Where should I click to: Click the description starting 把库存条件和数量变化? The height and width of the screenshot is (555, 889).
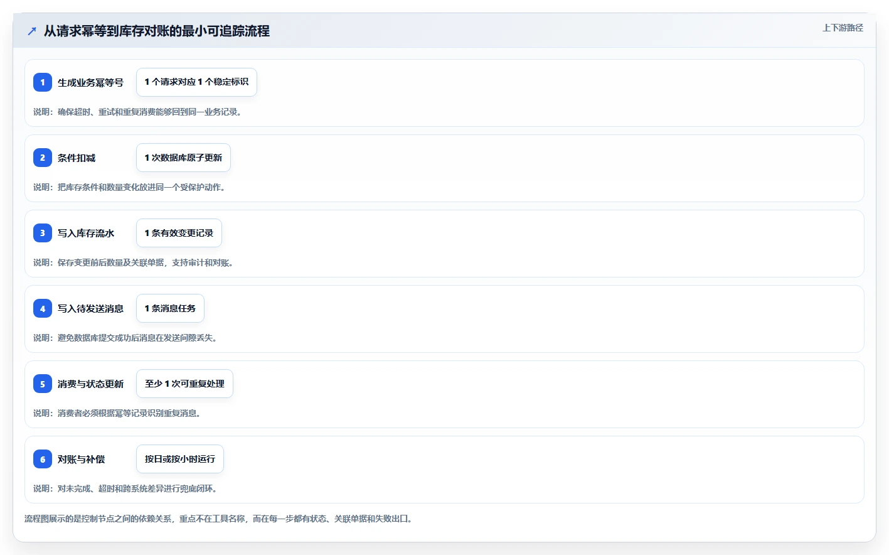(x=129, y=187)
